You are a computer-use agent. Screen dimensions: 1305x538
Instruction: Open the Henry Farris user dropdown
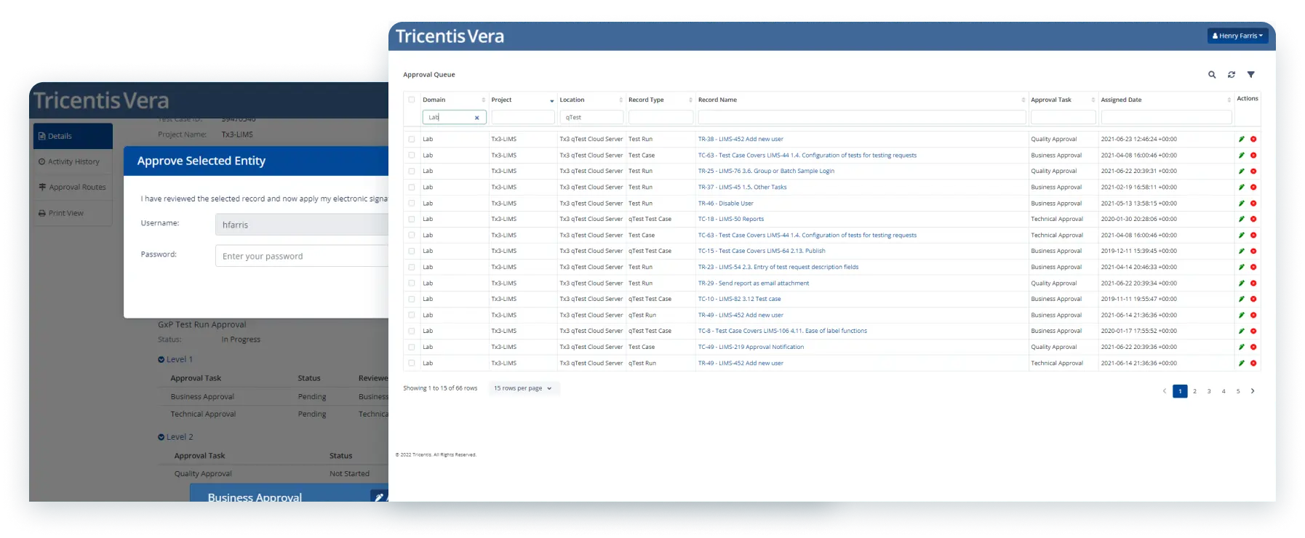coord(1237,36)
